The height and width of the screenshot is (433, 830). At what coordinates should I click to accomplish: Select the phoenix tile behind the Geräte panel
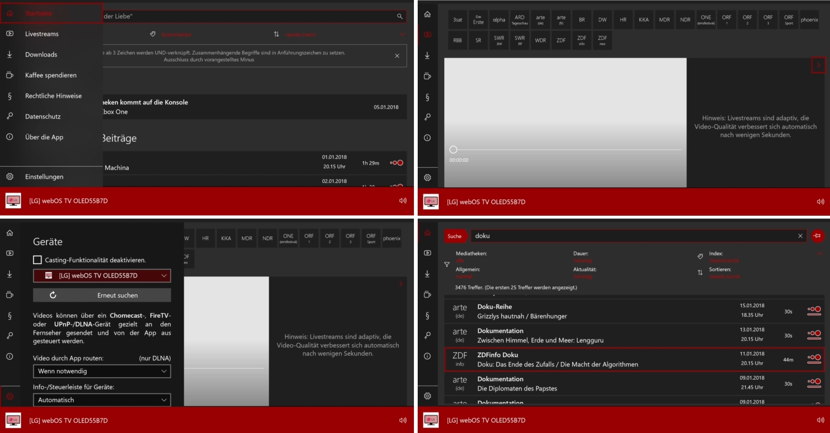(392, 238)
